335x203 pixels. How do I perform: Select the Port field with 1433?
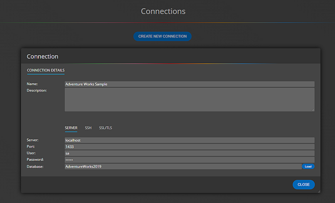pyautogui.click(x=189, y=147)
